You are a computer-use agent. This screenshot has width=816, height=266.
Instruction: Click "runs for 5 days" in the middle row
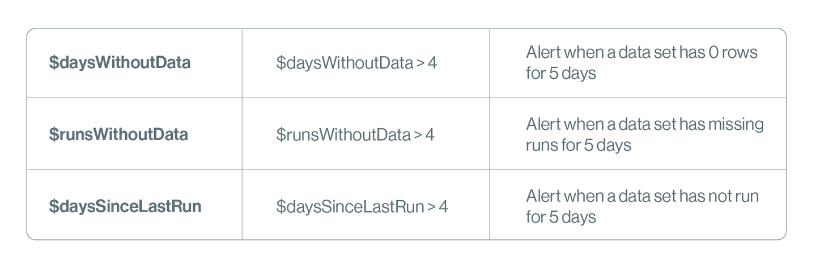579,145
